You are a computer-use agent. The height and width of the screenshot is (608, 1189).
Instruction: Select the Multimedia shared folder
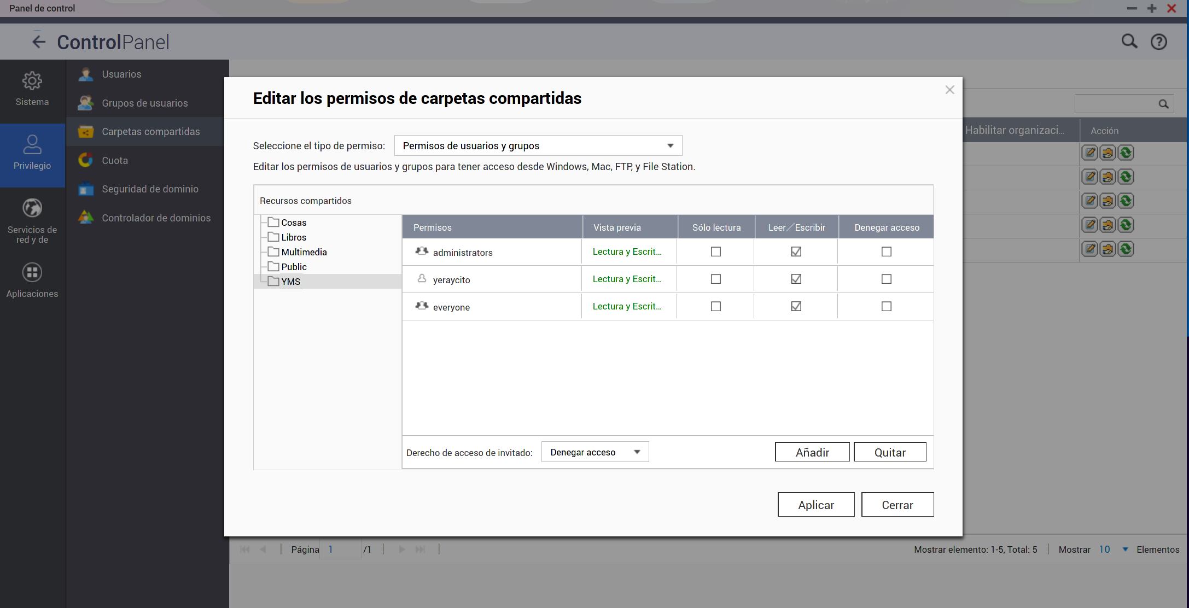pos(304,252)
